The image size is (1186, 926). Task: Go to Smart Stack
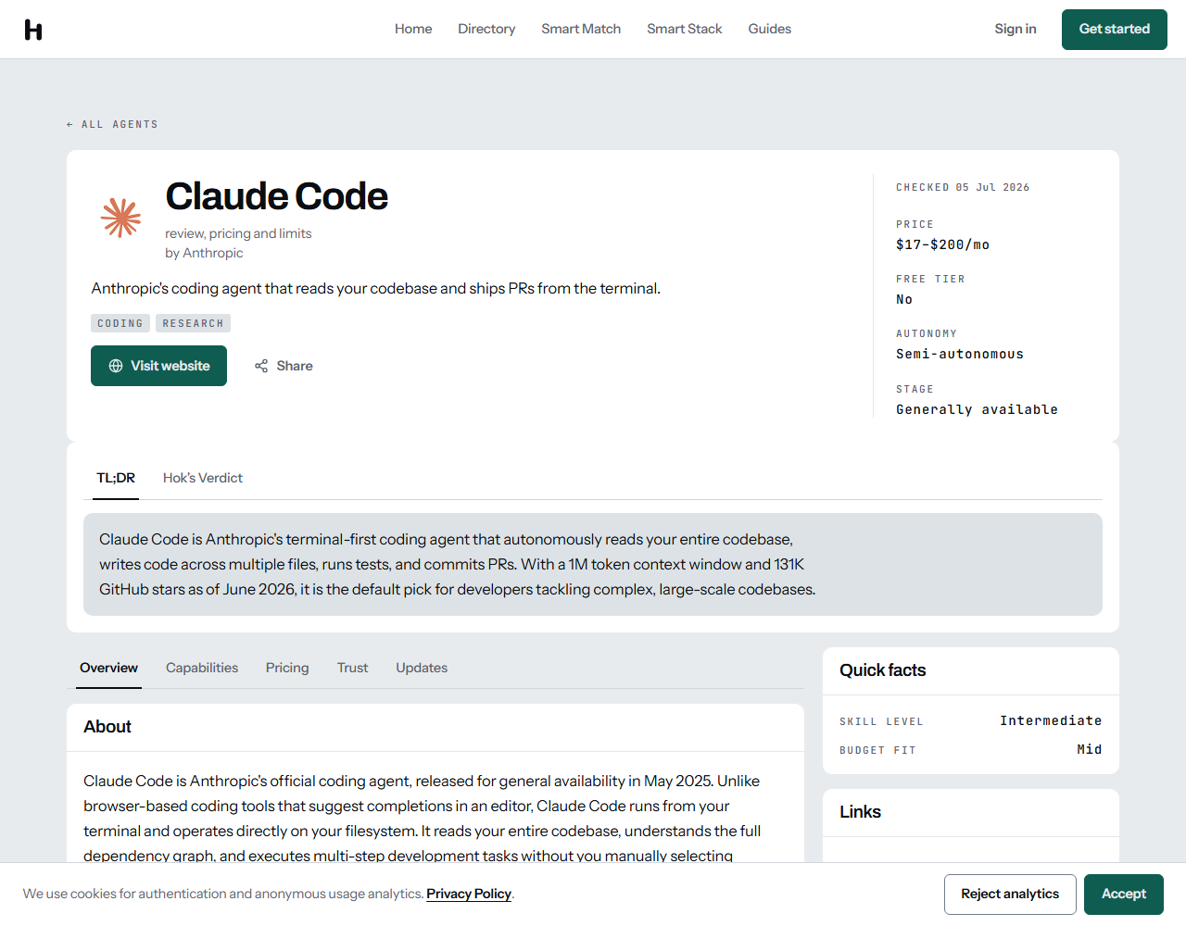685,29
